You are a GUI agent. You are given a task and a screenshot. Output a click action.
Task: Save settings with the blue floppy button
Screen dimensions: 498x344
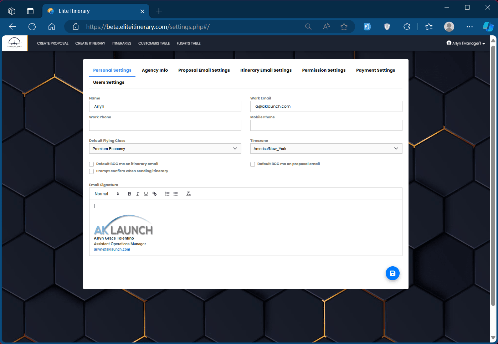[x=392, y=273]
